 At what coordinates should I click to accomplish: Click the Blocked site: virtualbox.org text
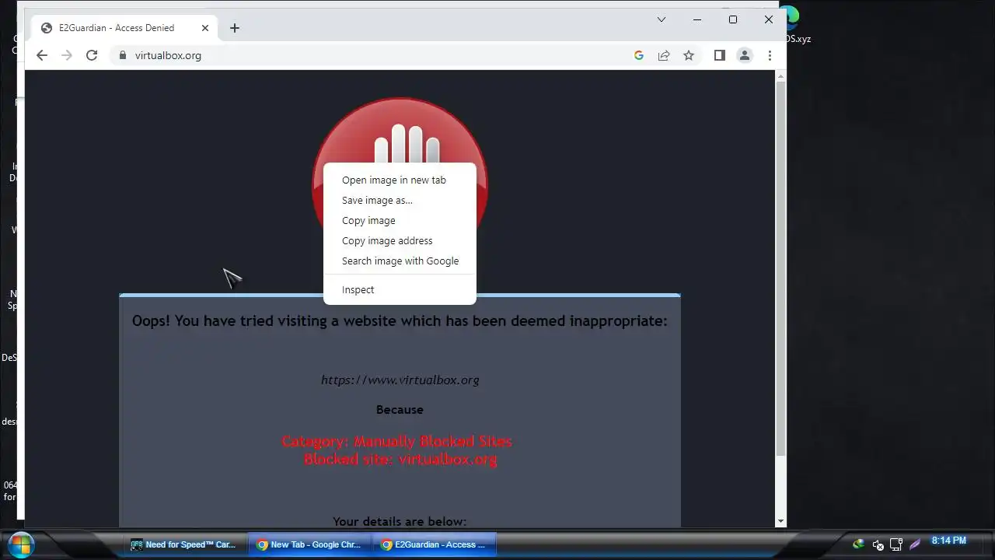click(400, 459)
